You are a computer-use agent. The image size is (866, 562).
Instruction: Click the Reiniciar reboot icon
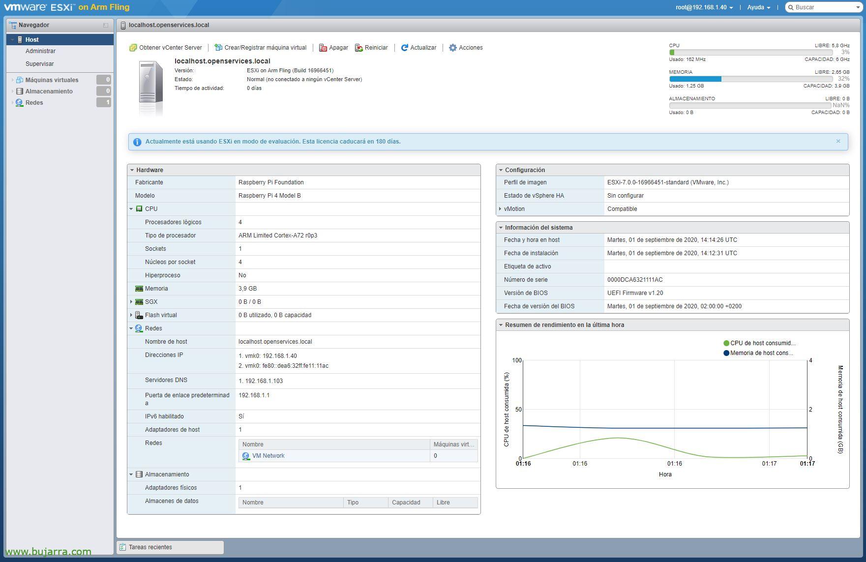point(359,48)
